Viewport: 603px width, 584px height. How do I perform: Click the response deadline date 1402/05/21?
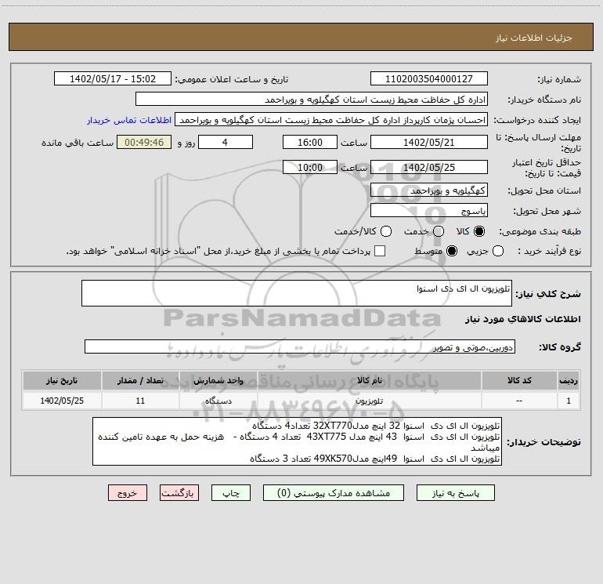pos(429,142)
